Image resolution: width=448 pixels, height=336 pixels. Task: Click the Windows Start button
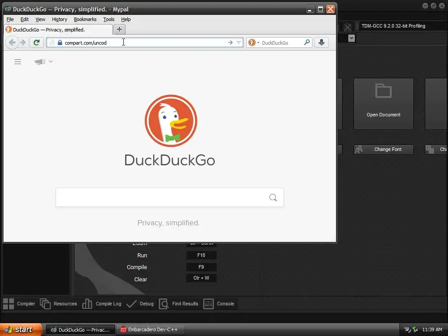(21, 330)
